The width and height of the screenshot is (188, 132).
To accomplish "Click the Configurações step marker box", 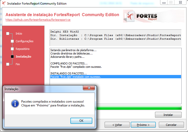I will coord(12,41).
